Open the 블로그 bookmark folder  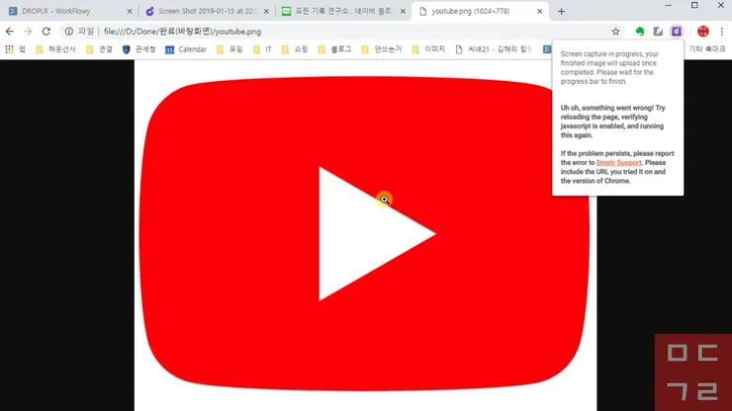[334, 49]
